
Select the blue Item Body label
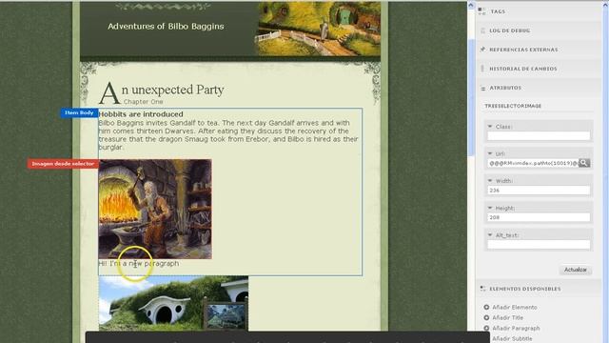(79, 112)
